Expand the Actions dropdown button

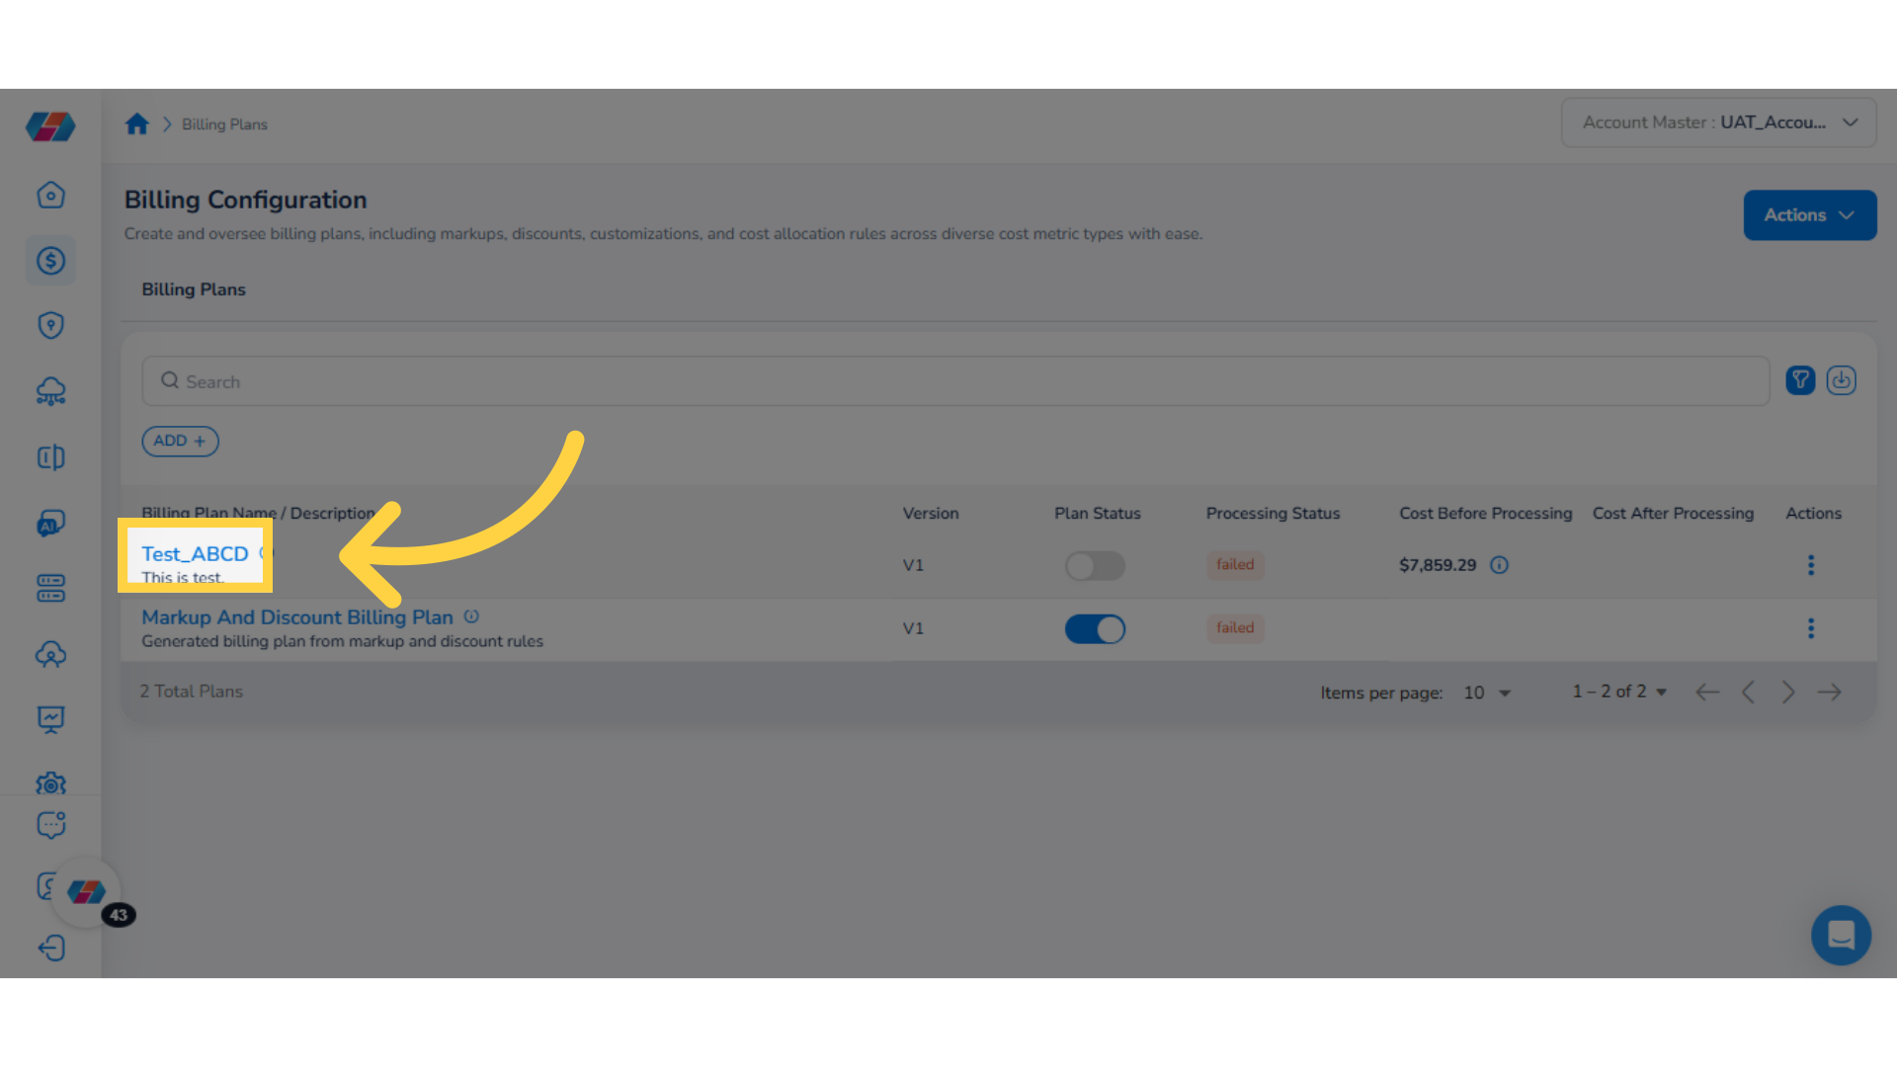pos(1809,214)
